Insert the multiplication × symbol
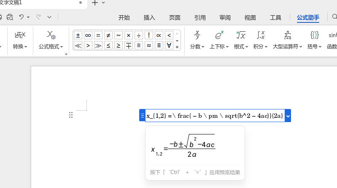This screenshot has height=188, width=337. click(x=129, y=35)
